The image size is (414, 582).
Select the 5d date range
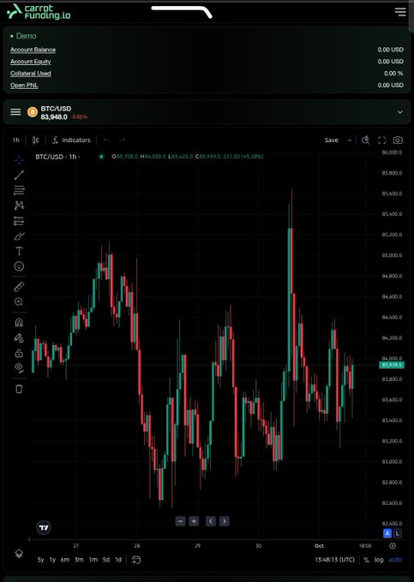[x=106, y=560]
